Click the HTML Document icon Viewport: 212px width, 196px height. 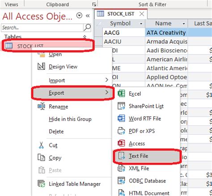coord(122,193)
